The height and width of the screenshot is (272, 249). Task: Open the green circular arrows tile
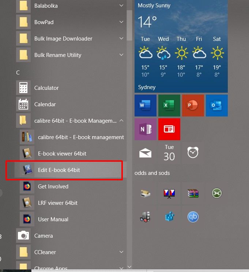coord(217,193)
